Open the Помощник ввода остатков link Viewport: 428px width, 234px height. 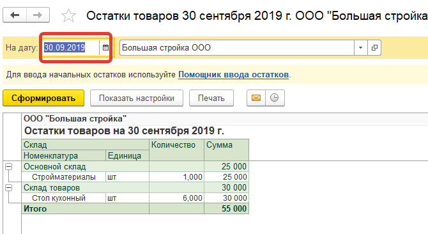[x=233, y=75]
